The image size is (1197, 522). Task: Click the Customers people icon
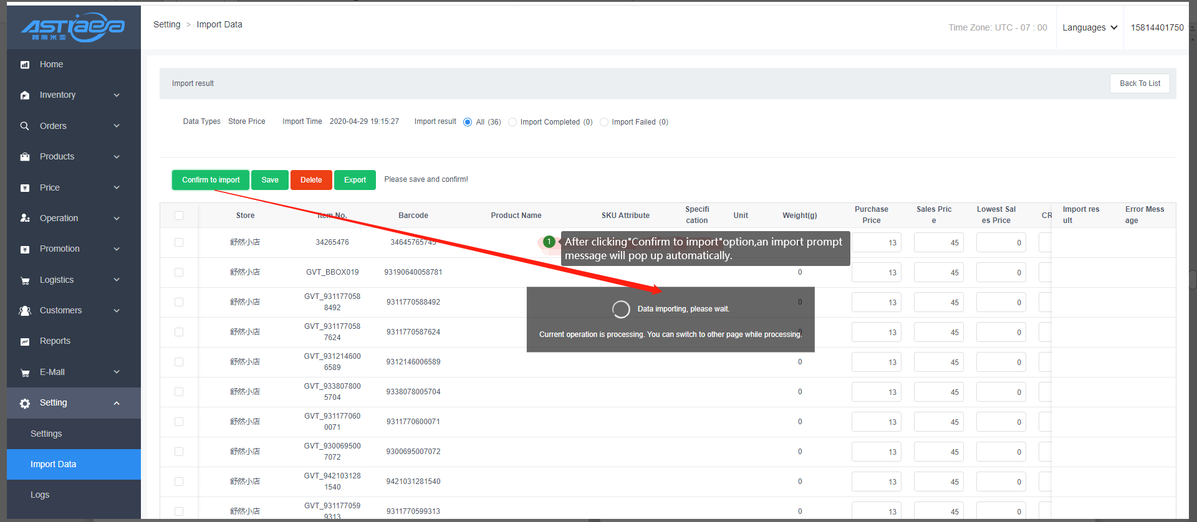point(25,311)
